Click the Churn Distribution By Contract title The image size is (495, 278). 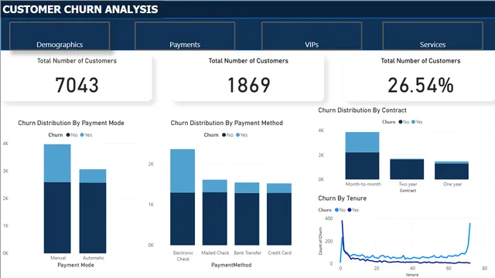point(362,110)
